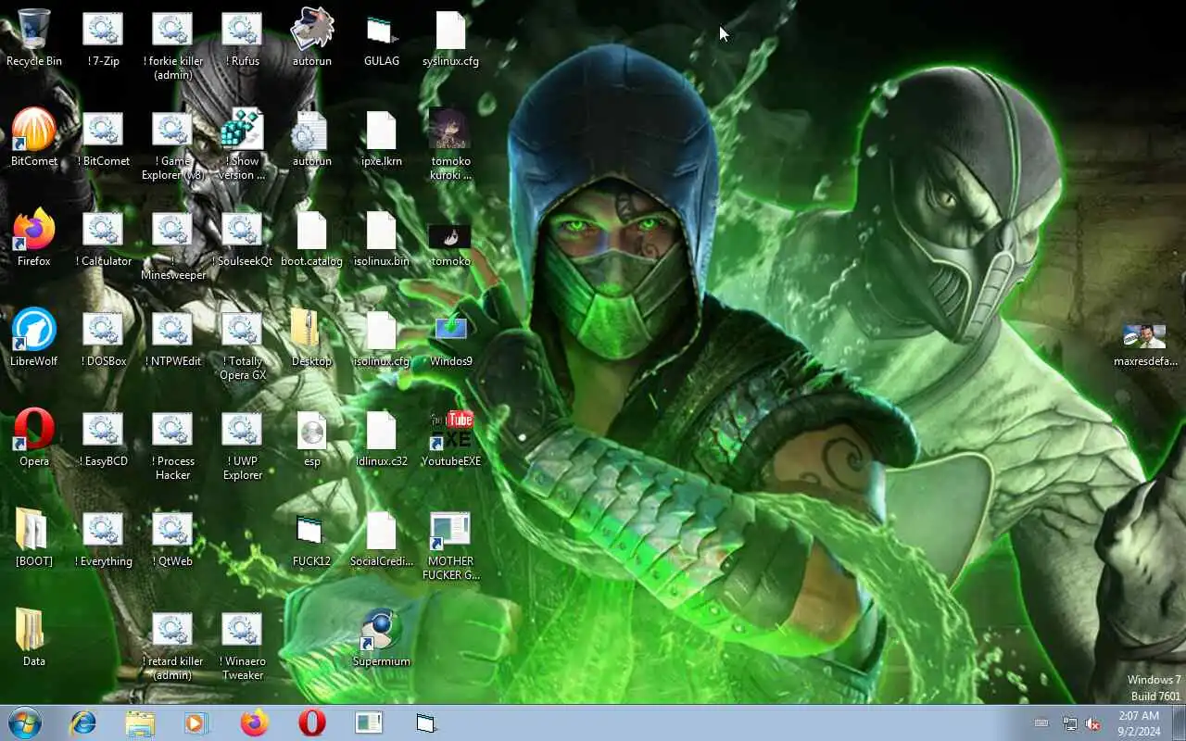Screen dimensions: 1186x741
Task: Open the taskbar window icon next to Opera
Action: [369, 722]
